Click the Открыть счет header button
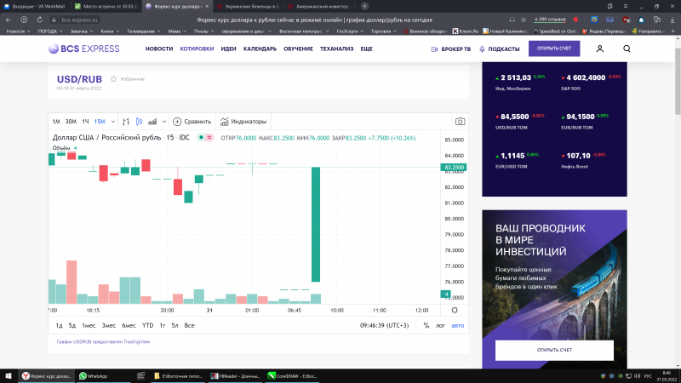Image resolution: width=681 pixels, height=383 pixels. pyautogui.click(x=553, y=49)
